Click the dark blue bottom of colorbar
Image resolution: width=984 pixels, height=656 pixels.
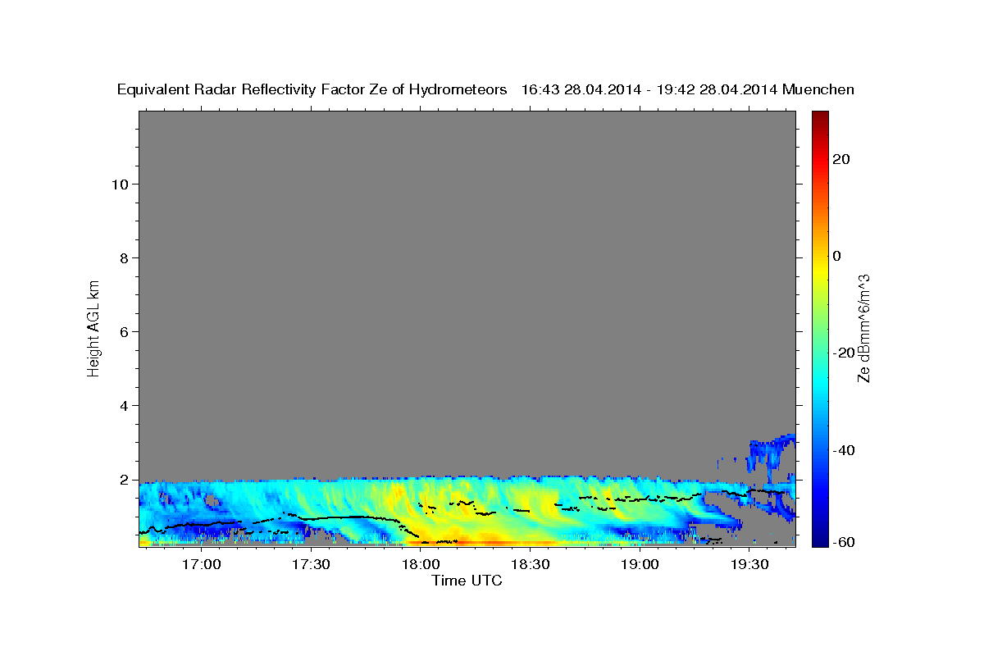tap(819, 539)
